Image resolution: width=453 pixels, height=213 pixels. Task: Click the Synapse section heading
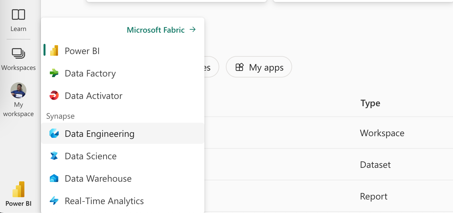tap(60, 116)
